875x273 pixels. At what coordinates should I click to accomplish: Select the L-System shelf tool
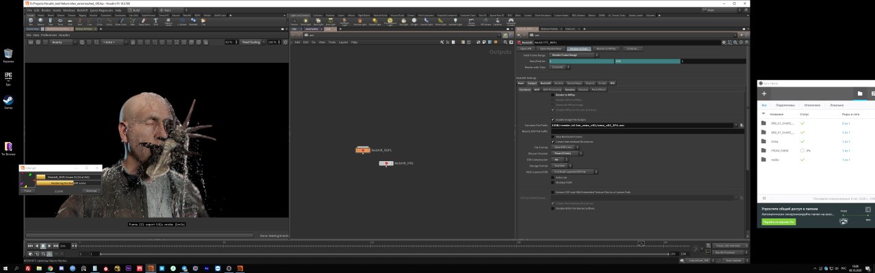[x=182, y=21]
